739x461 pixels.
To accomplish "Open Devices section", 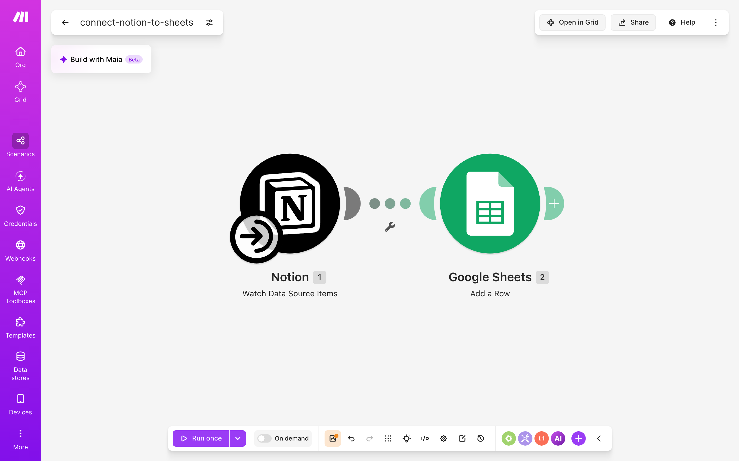I will point(21,405).
